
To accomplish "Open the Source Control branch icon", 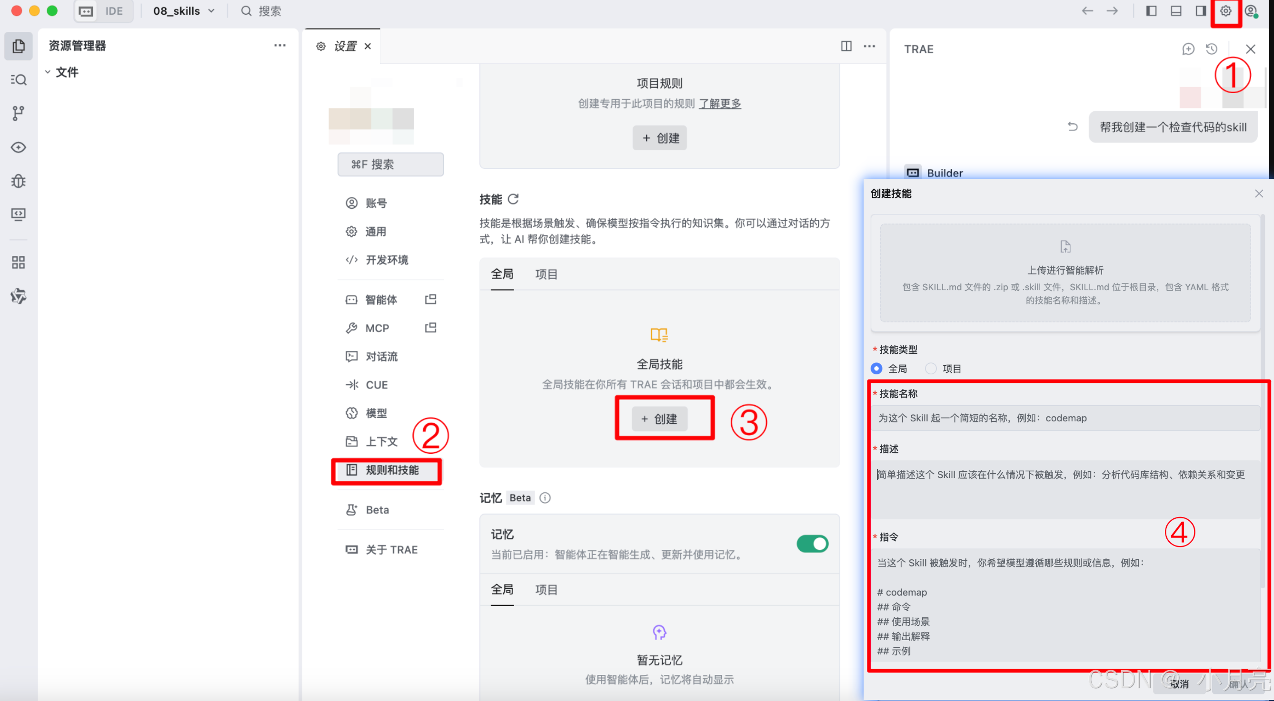I will click(18, 113).
